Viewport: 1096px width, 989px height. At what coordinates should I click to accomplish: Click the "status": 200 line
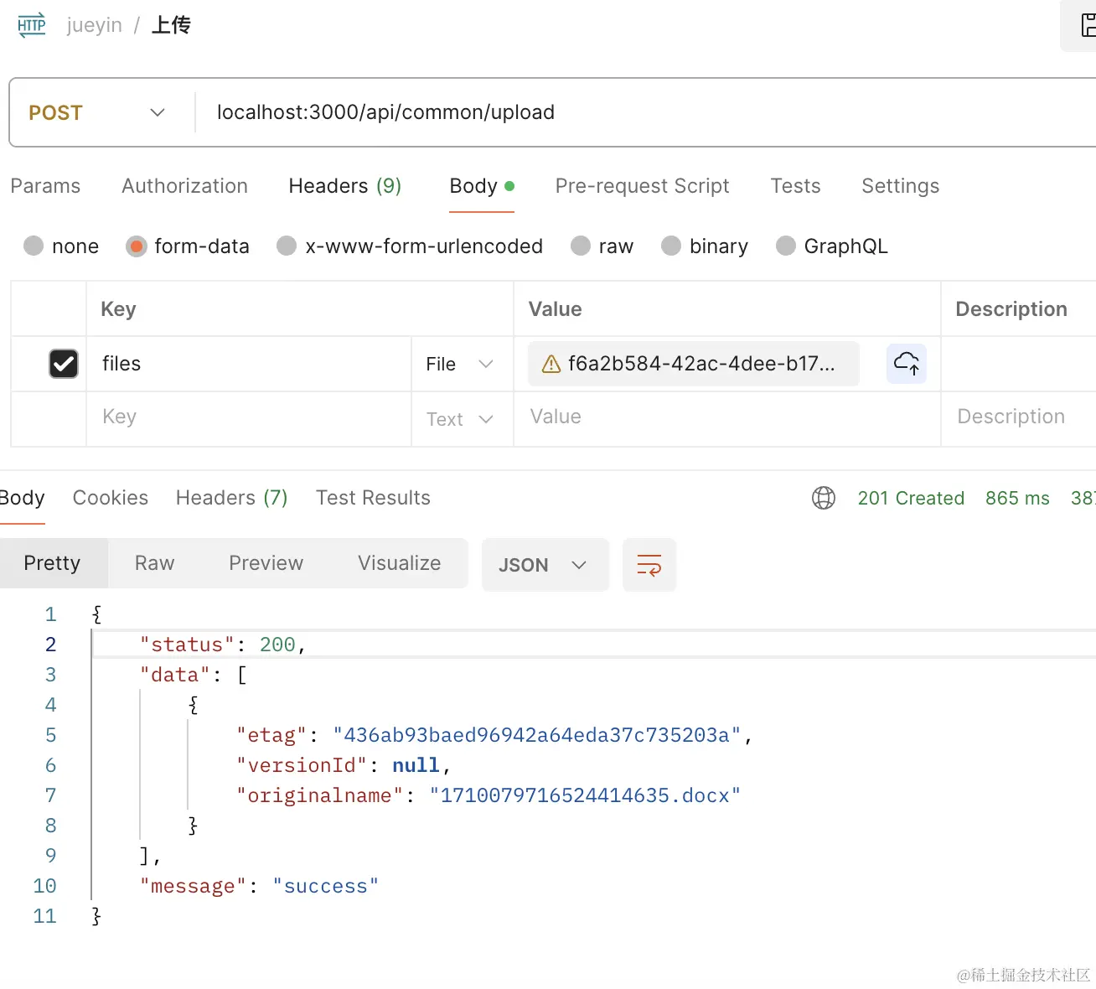point(222,645)
